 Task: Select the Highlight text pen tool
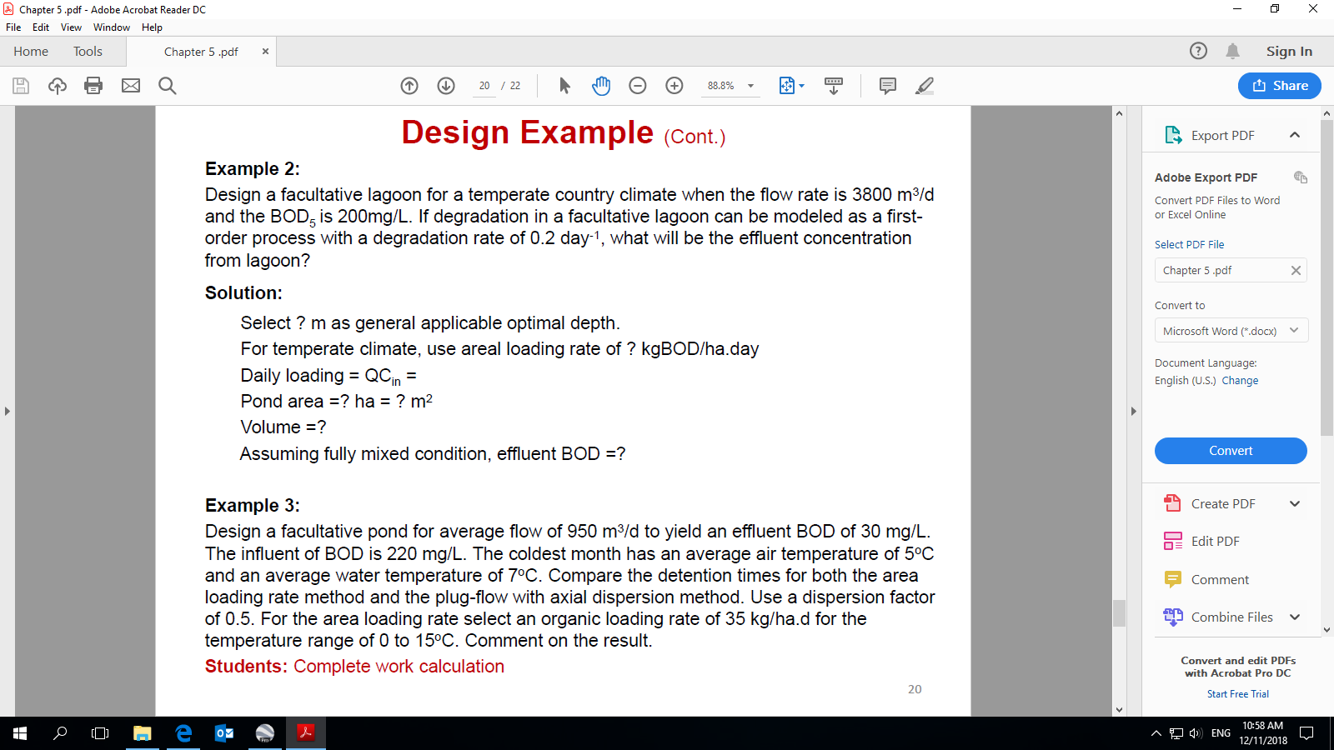pyautogui.click(x=925, y=86)
